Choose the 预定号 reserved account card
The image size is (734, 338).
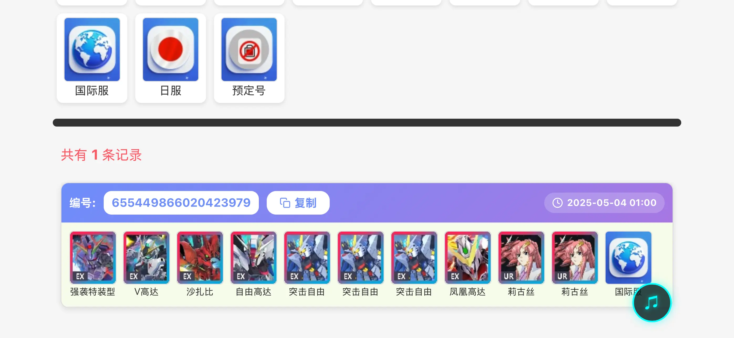[249, 58]
